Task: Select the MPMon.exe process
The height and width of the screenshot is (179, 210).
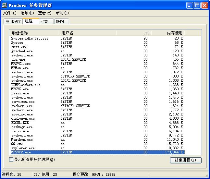Action: coord(97,68)
